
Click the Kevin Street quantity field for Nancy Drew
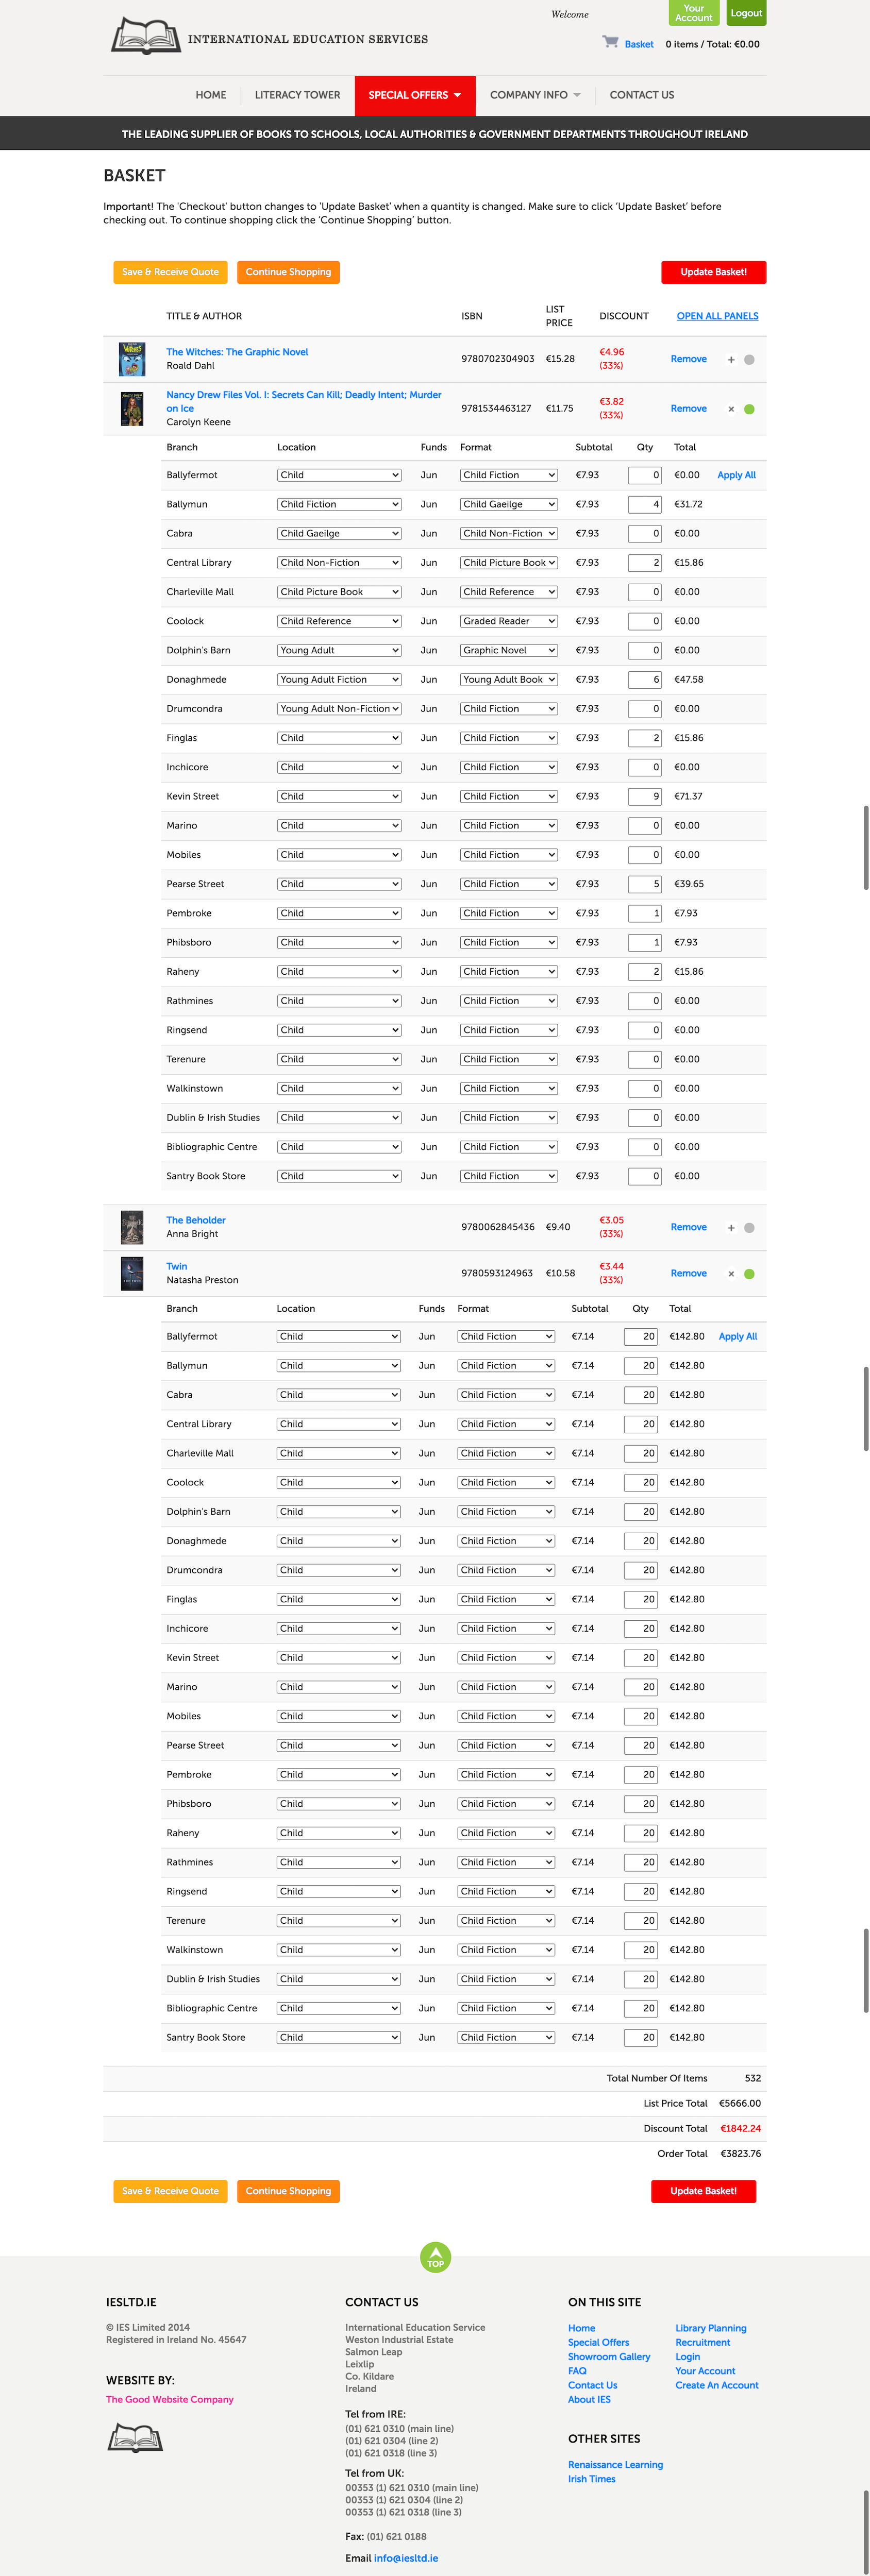645,797
